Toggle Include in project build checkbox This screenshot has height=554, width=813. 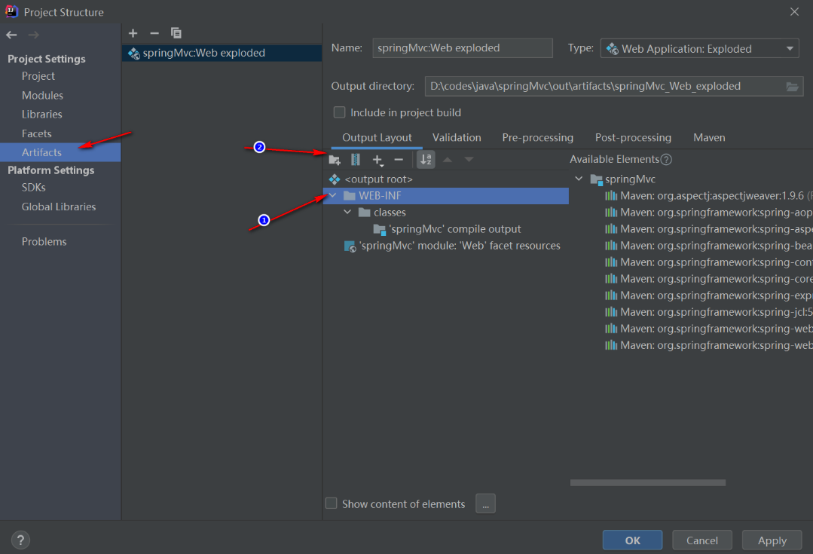pos(340,112)
